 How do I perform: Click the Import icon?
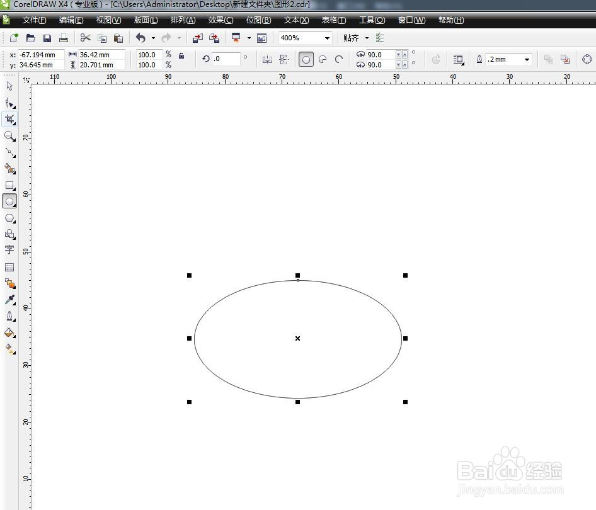[x=198, y=38]
